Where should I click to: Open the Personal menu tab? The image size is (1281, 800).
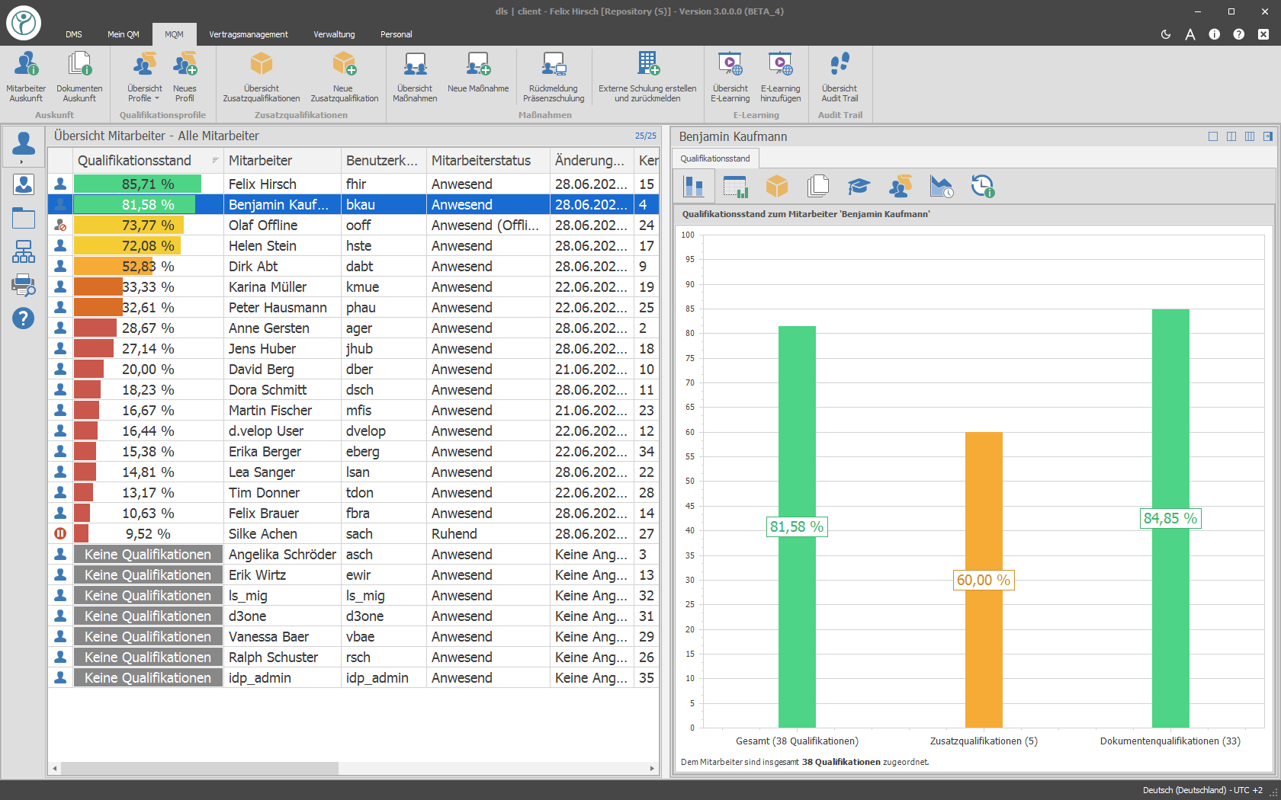coord(396,34)
